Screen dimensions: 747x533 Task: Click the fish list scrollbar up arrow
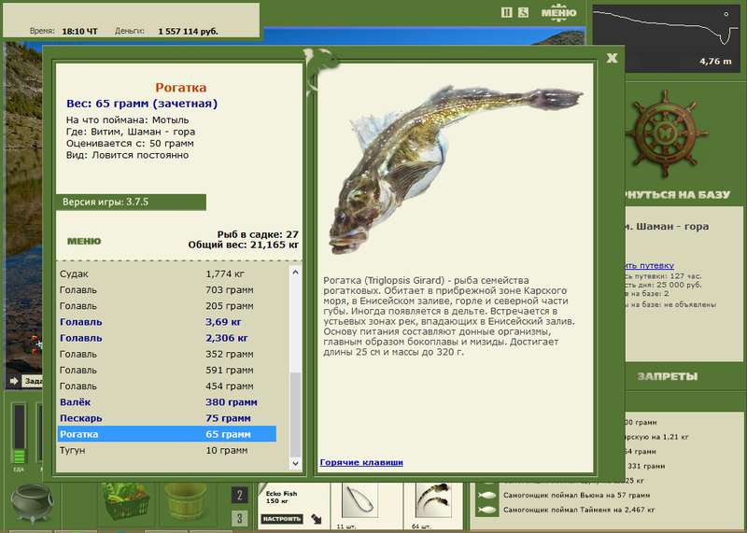click(x=295, y=273)
